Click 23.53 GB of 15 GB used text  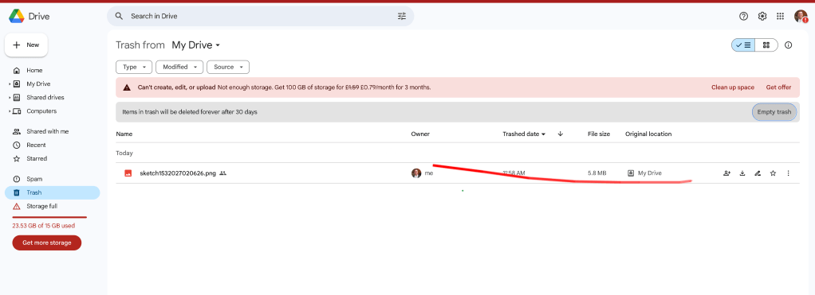[44, 226]
